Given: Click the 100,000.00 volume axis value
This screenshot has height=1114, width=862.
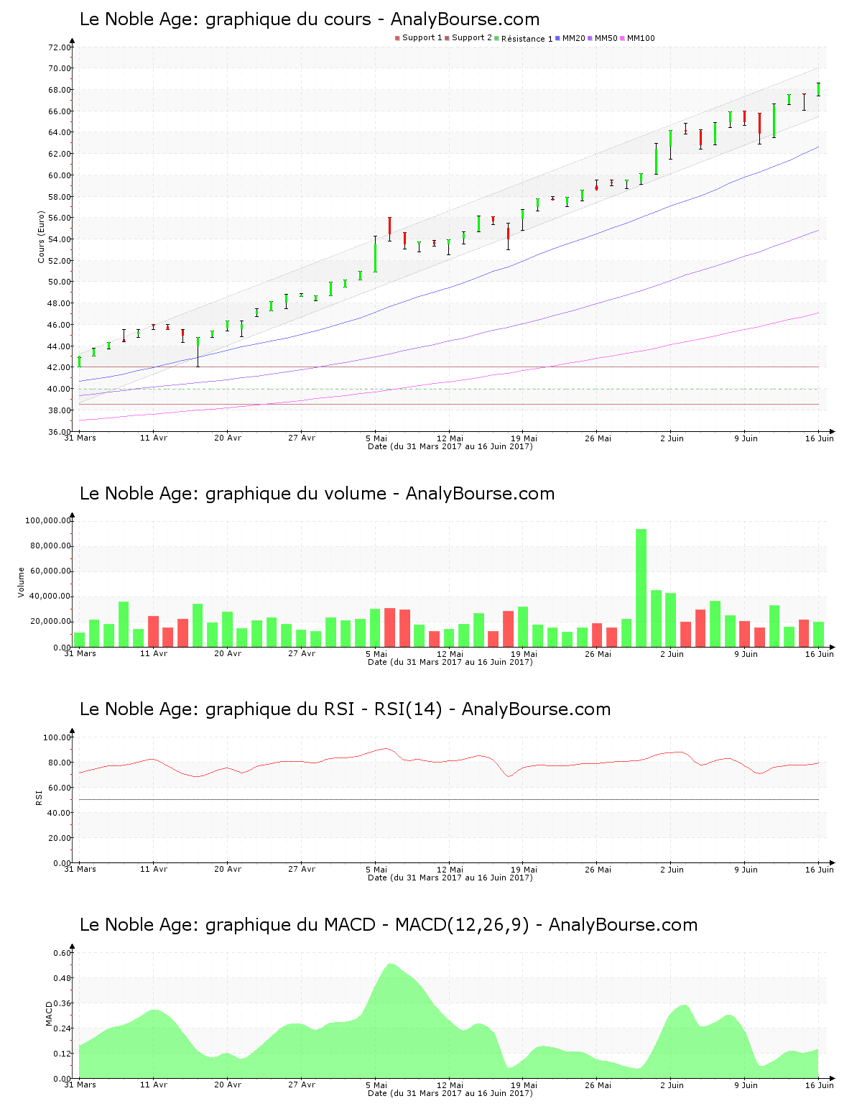Looking at the screenshot, I should tap(48, 520).
